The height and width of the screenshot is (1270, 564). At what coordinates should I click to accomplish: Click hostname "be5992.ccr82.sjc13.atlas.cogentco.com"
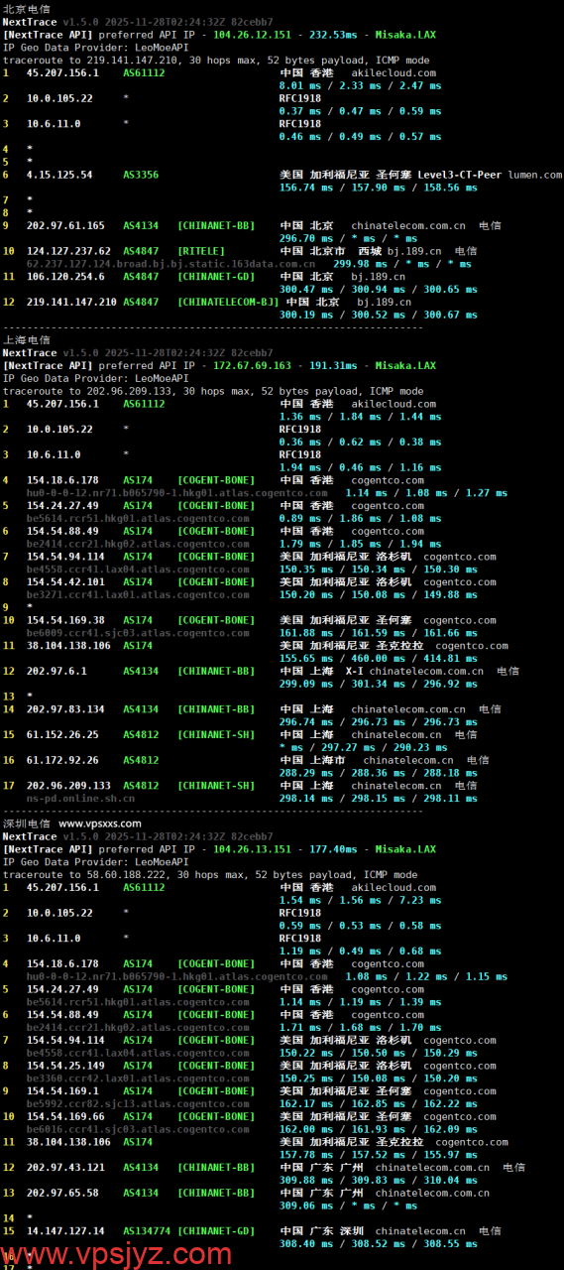click(138, 1104)
